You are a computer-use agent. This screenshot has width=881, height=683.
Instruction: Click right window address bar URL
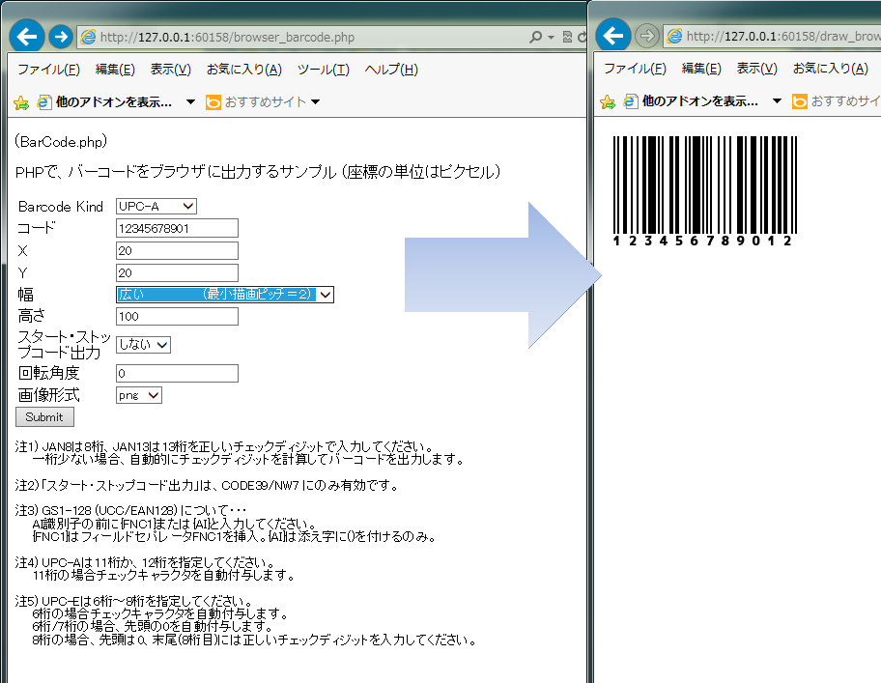point(783,36)
